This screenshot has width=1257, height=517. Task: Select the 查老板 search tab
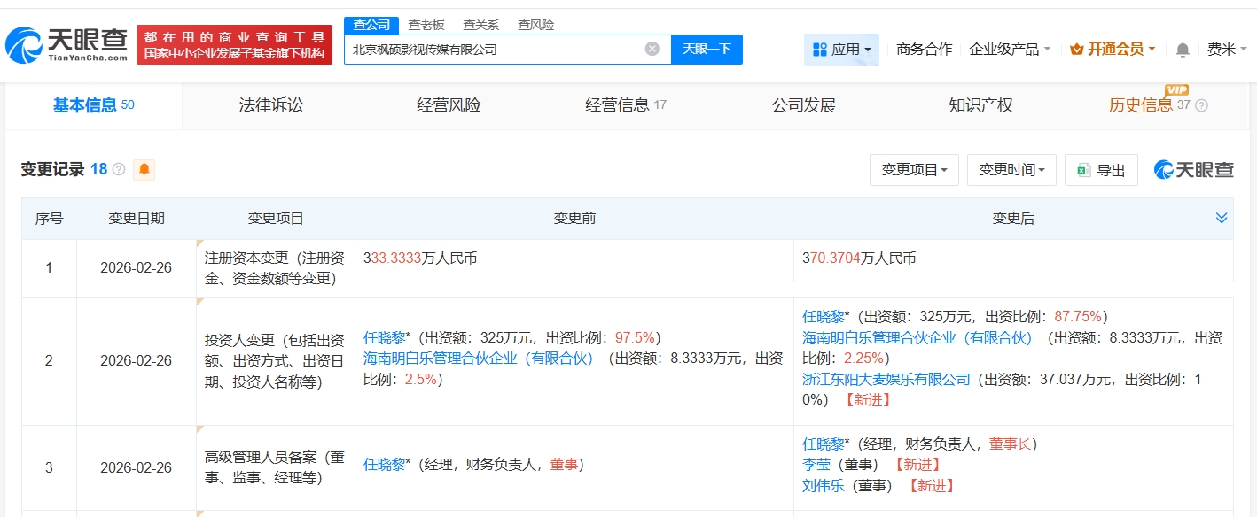426,25
